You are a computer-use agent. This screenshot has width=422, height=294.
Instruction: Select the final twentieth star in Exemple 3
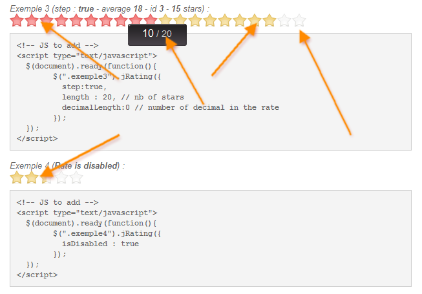[299, 21]
